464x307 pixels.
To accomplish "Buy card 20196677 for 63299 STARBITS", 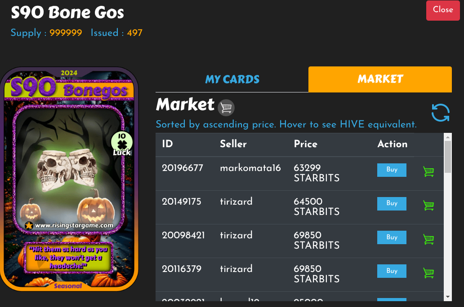I will coord(392,170).
